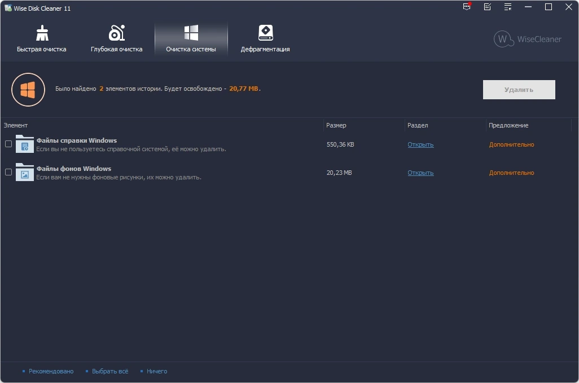Click Выбрать всё link

point(110,371)
